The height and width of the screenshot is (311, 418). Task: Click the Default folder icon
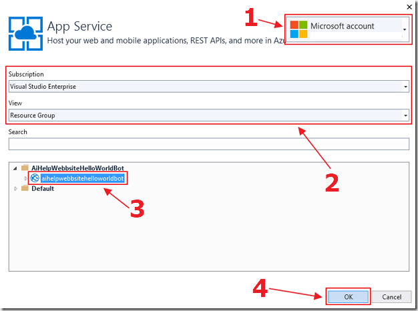pos(25,188)
